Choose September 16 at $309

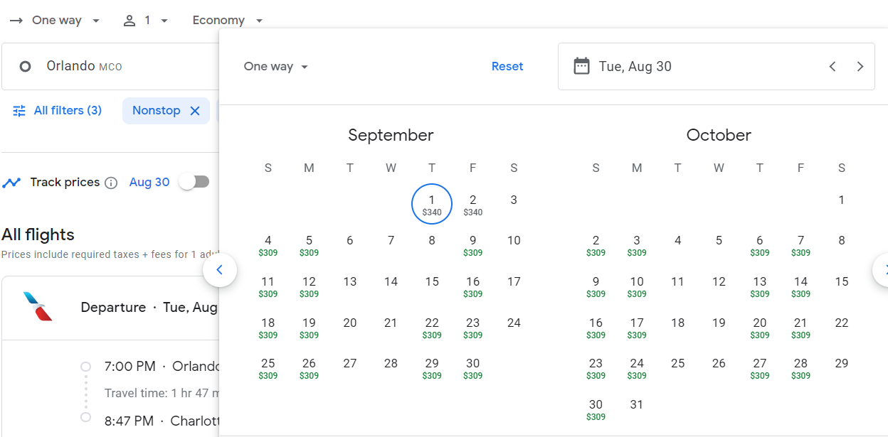[x=473, y=286]
